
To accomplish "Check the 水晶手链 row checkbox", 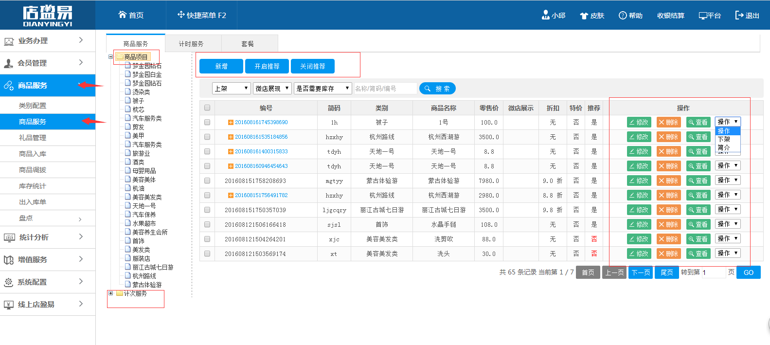I will coord(207,224).
